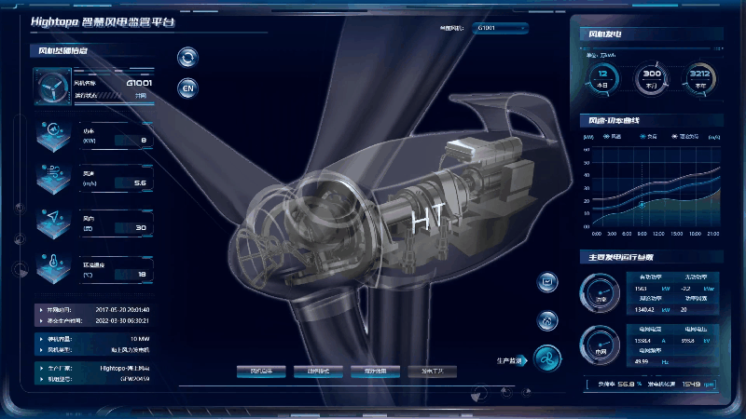This screenshot has width=746, height=419.
Task: Click the circular refresh icon button
Action: tap(188, 59)
